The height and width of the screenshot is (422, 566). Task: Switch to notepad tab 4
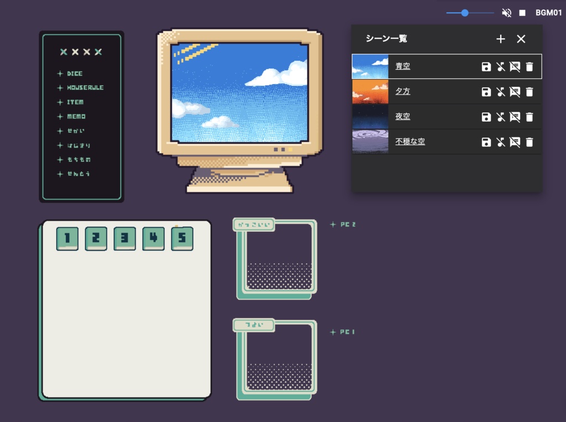click(x=154, y=238)
